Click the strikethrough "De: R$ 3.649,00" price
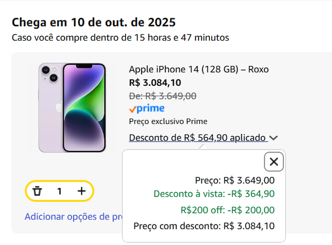 click(x=162, y=96)
